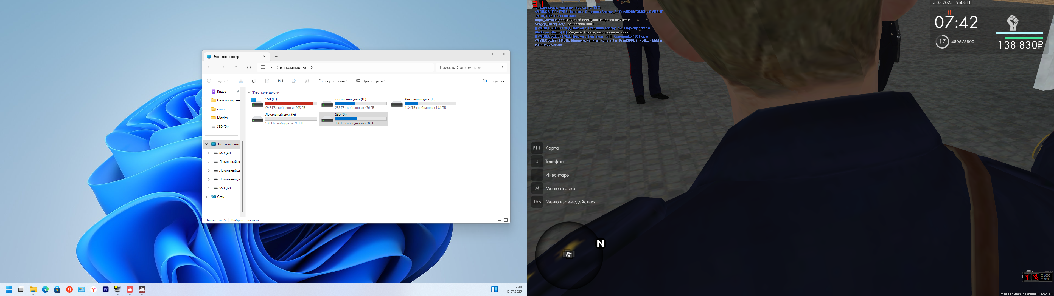The image size is (1054, 296).
Task: Open the bright red shoe taskbar icon
Action: [130, 289]
